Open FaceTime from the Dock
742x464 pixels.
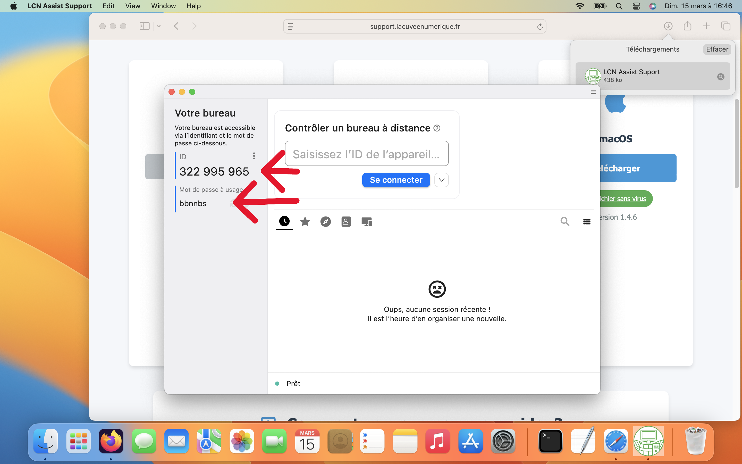[x=274, y=441]
